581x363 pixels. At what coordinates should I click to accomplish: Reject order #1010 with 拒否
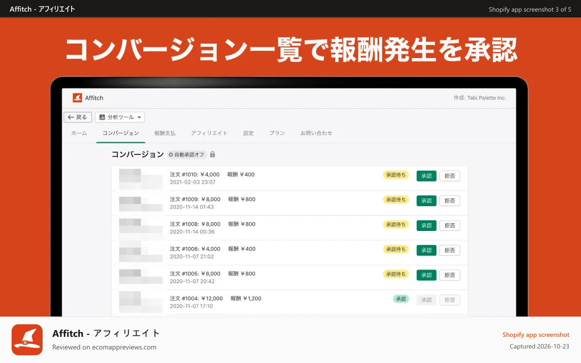[450, 176]
